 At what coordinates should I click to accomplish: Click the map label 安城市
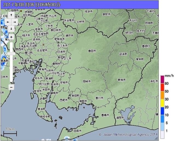(x=64, y=82)
